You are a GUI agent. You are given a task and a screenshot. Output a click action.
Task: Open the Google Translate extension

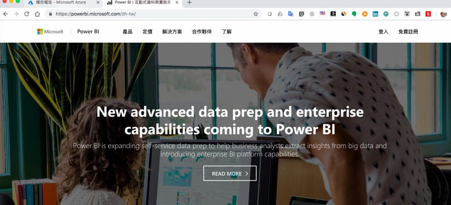click(291, 14)
